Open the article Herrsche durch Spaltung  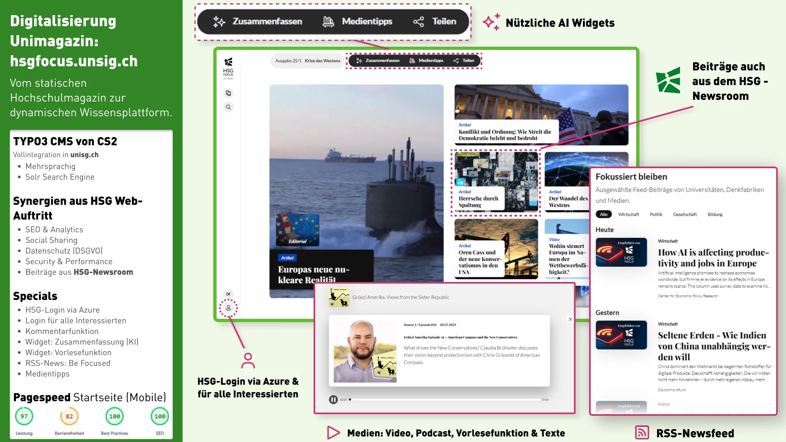pyautogui.click(x=496, y=183)
